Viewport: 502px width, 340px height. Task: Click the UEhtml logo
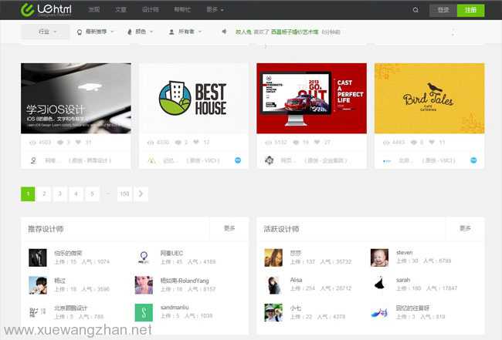tap(48, 10)
